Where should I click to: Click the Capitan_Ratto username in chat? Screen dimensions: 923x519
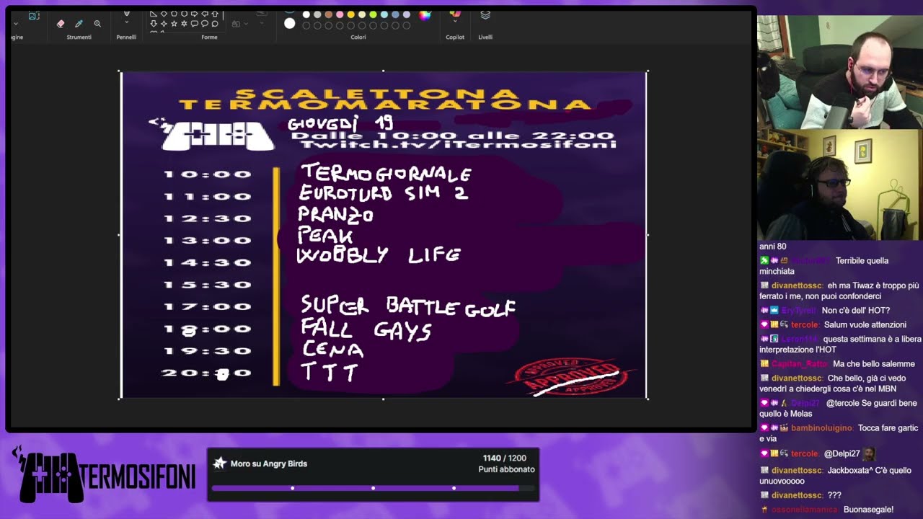coord(800,364)
